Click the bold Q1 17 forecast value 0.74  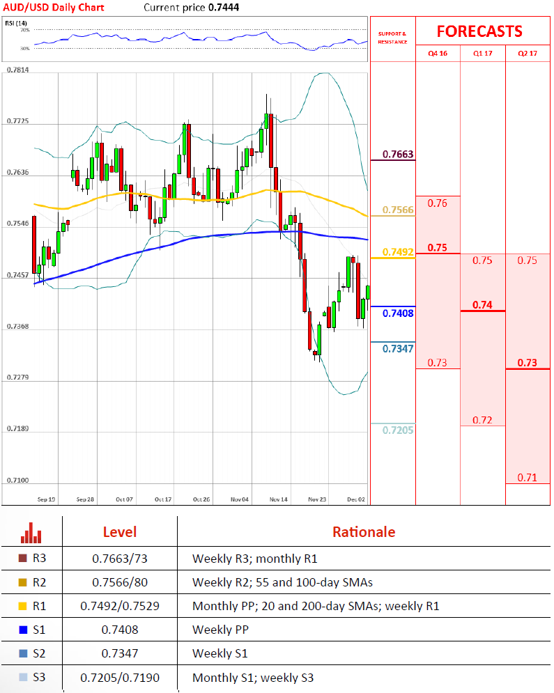[x=482, y=305]
